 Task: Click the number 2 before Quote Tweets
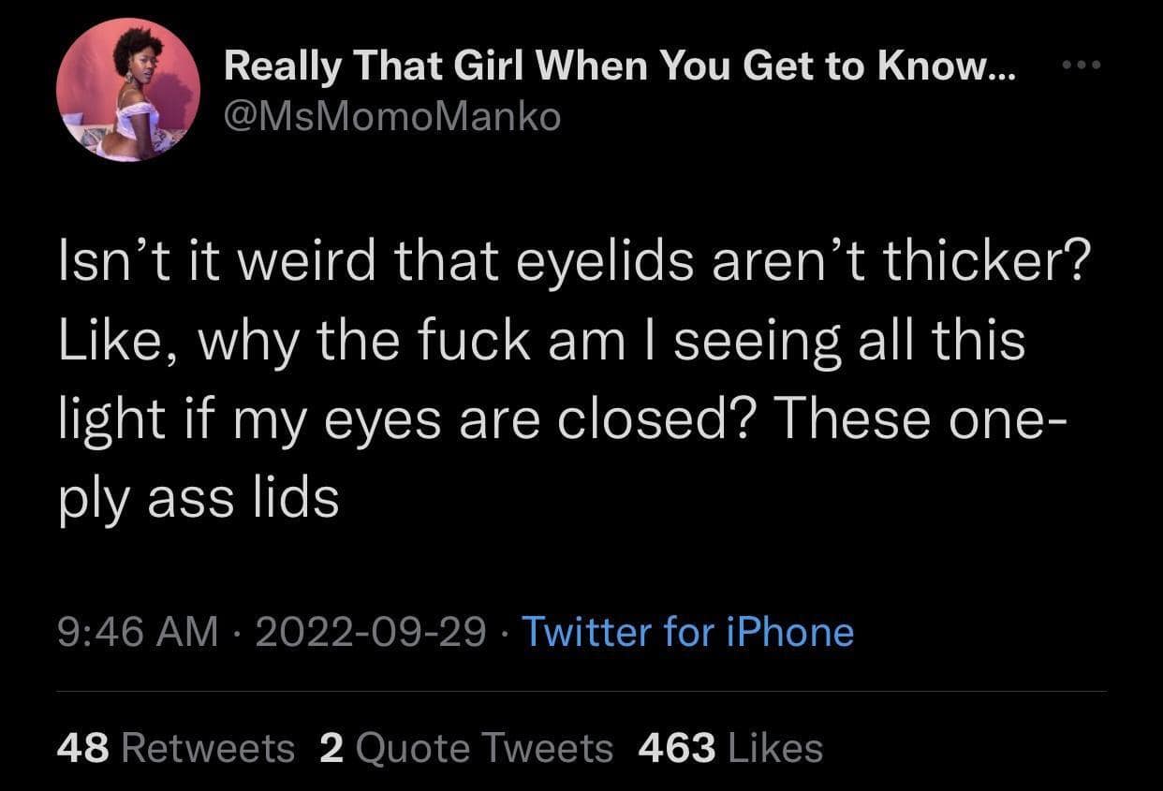tap(332, 748)
